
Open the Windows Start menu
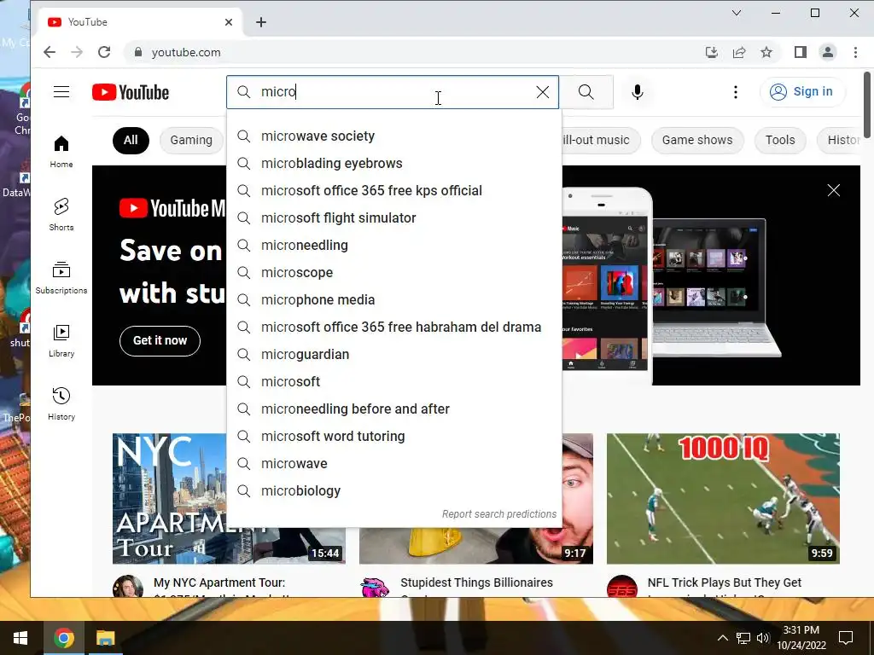tap(20, 638)
